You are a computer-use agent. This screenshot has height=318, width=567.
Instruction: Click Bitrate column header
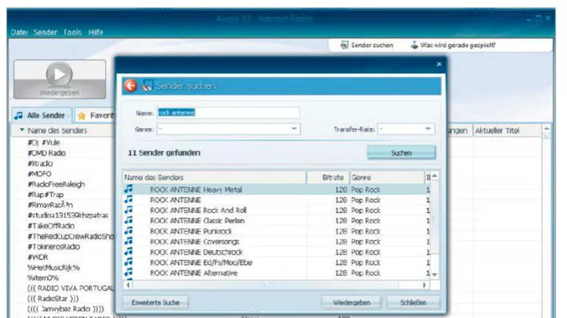(x=328, y=178)
